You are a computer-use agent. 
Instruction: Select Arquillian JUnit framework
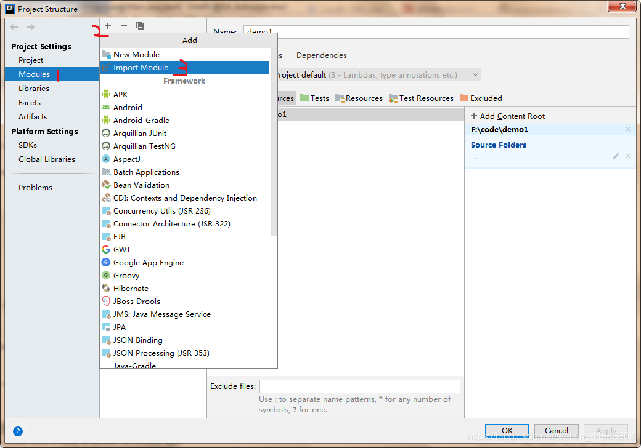point(186,134)
